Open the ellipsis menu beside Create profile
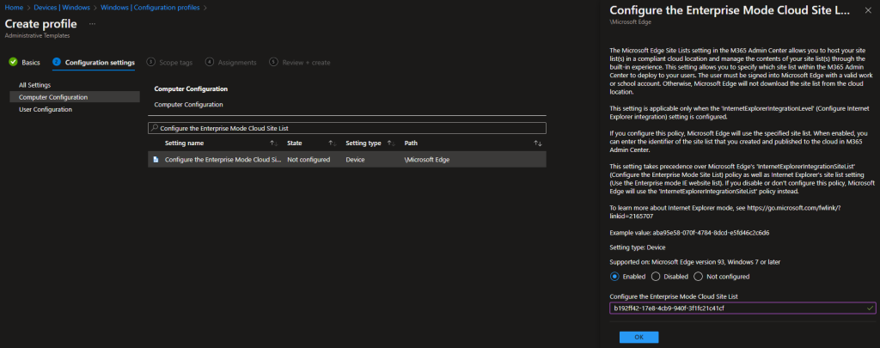Screen dimensions: 880x348 coord(92,24)
